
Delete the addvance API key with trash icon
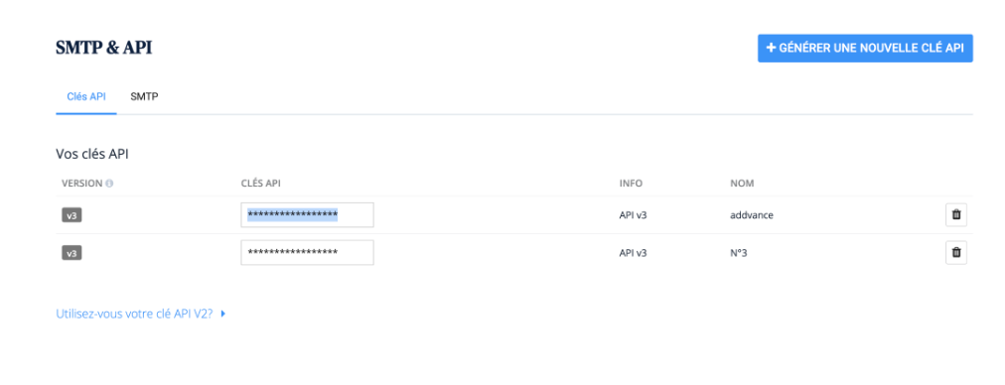pyautogui.click(x=956, y=215)
